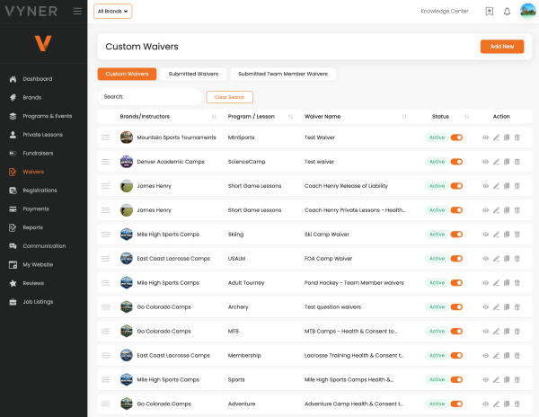
Task: Click the Payments sidebar icon
Action: tap(13, 209)
